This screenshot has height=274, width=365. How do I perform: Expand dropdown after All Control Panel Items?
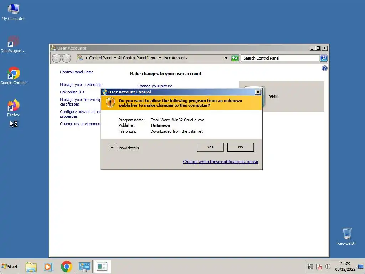[160, 58]
